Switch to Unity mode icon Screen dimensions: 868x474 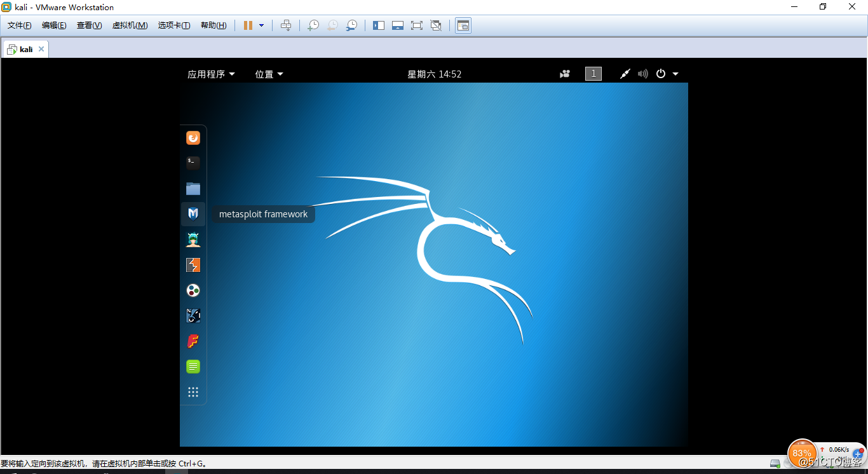[x=436, y=25]
